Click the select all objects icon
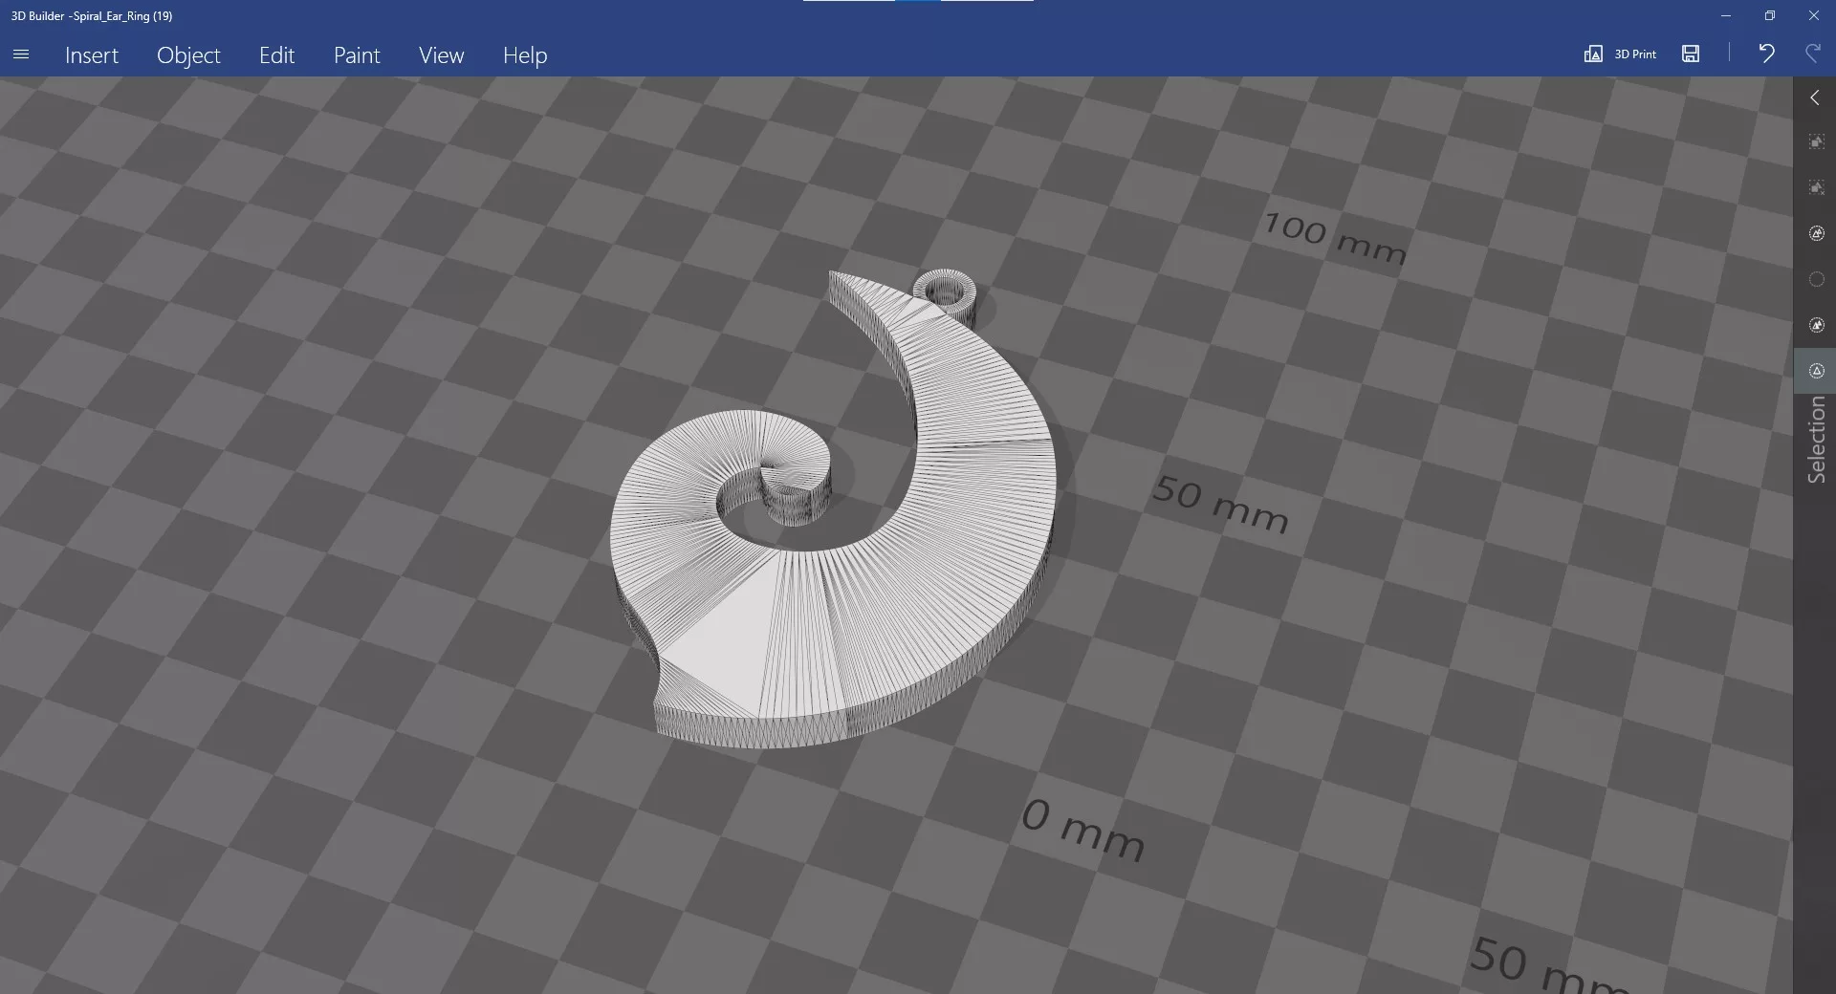This screenshot has width=1836, height=994. pyautogui.click(x=1816, y=141)
